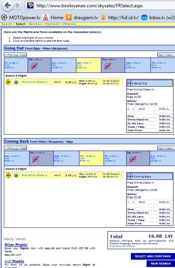Go to Previous Week for Coming Back flights
The image size is (175, 268).
[x=16, y=148]
